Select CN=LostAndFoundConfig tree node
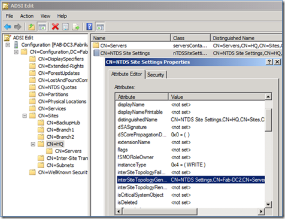Viewport: 285px width, 219px height. [x=63, y=80]
